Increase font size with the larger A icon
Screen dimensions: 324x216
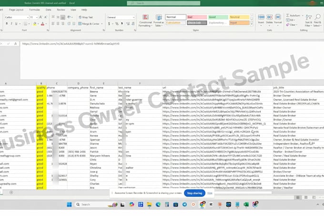point(40,17)
